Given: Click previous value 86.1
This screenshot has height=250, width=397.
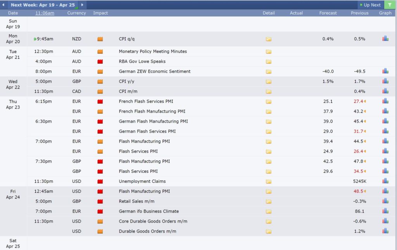Looking at the screenshot, I should tap(359, 211).
